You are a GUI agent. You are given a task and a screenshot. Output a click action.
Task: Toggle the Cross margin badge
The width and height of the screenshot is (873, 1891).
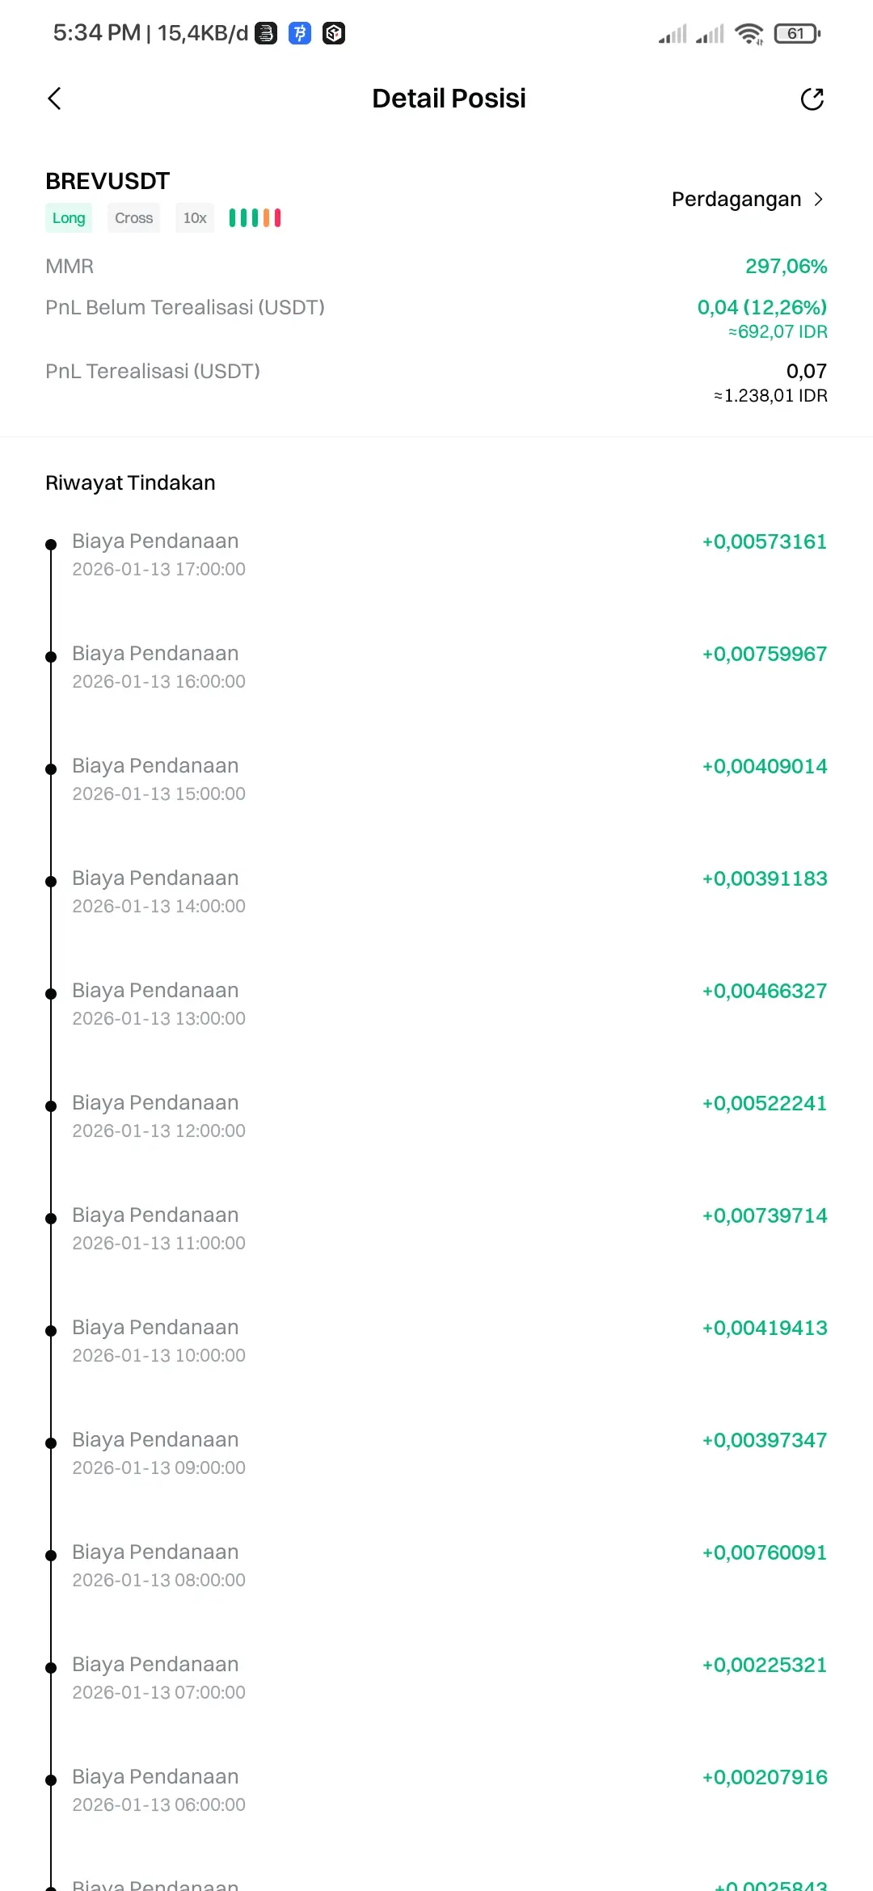(133, 217)
